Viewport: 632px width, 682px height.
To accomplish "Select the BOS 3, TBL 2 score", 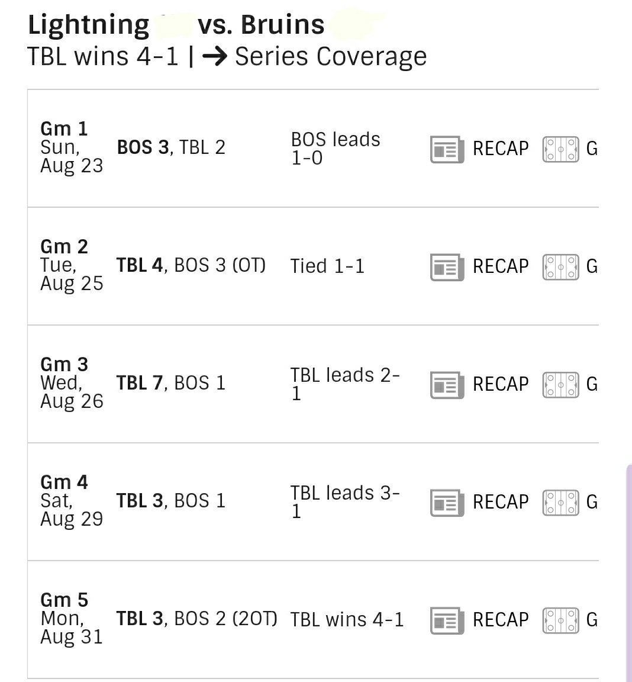I will (x=171, y=147).
